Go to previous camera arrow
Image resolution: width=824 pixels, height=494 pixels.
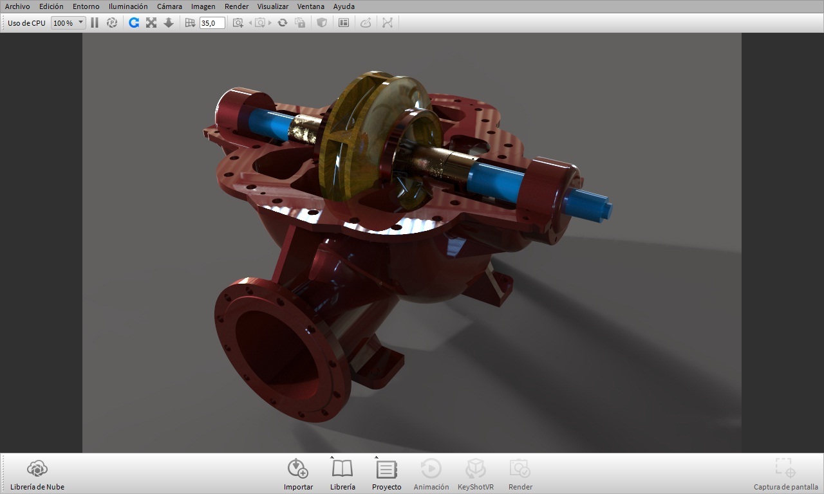[x=250, y=23]
